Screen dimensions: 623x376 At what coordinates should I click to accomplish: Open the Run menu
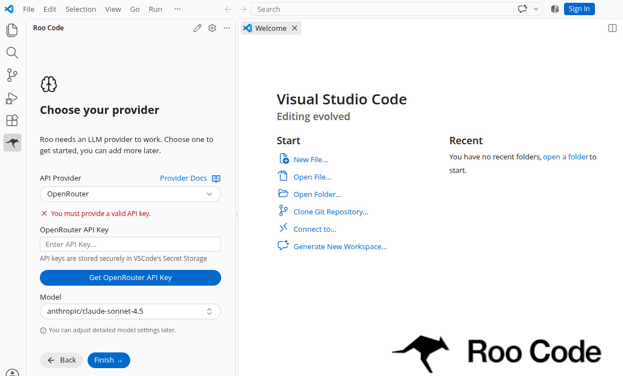pos(155,9)
